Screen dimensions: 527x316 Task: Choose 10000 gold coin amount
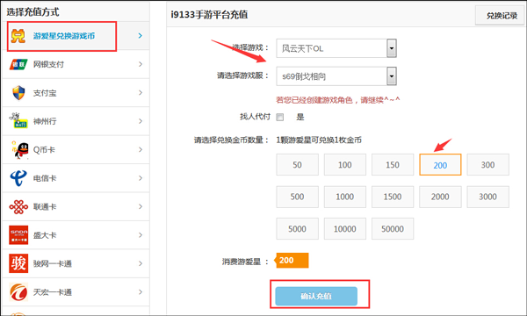point(345,229)
